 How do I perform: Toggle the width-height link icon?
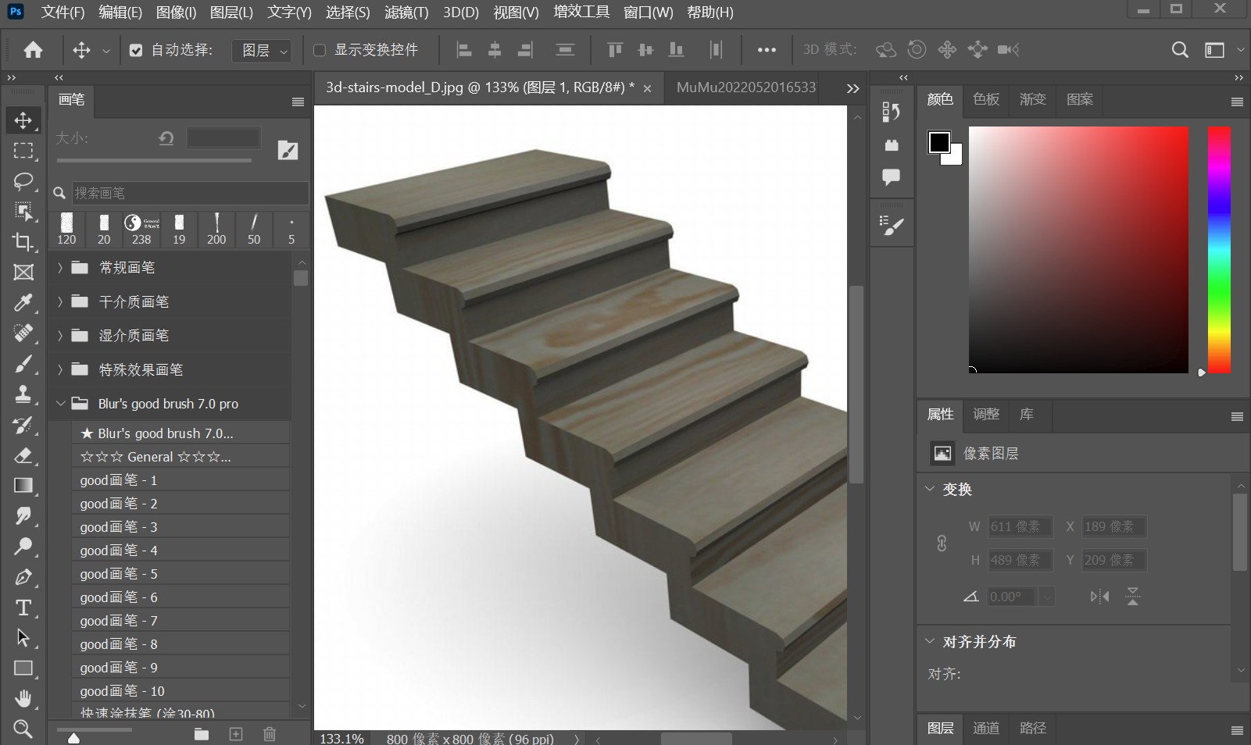click(942, 544)
